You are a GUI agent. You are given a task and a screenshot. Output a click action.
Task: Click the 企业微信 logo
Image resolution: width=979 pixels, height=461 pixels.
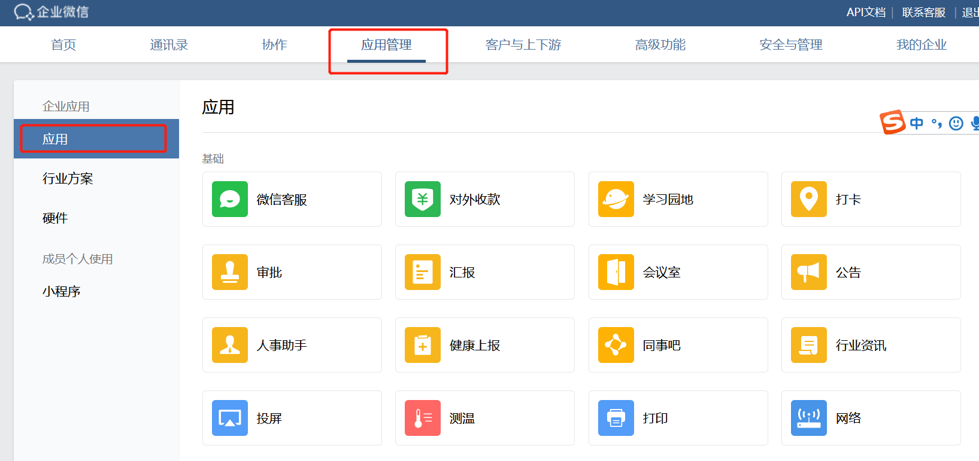click(51, 12)
